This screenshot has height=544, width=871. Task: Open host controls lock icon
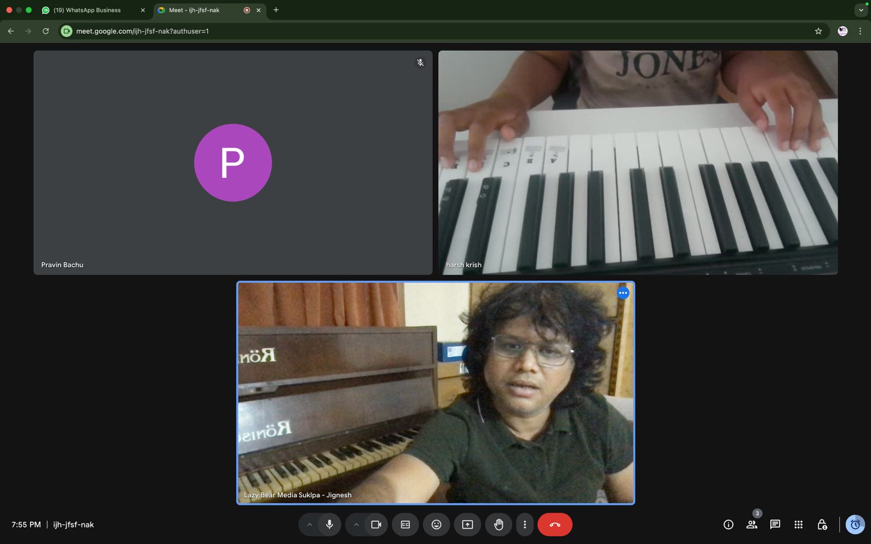pos(822,524)
